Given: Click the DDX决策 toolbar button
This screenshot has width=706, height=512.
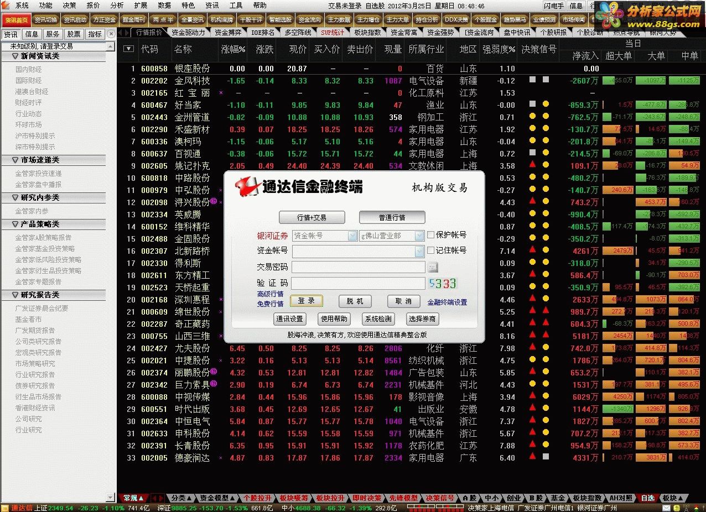Looking at the screenshot, I should point(456,19).
